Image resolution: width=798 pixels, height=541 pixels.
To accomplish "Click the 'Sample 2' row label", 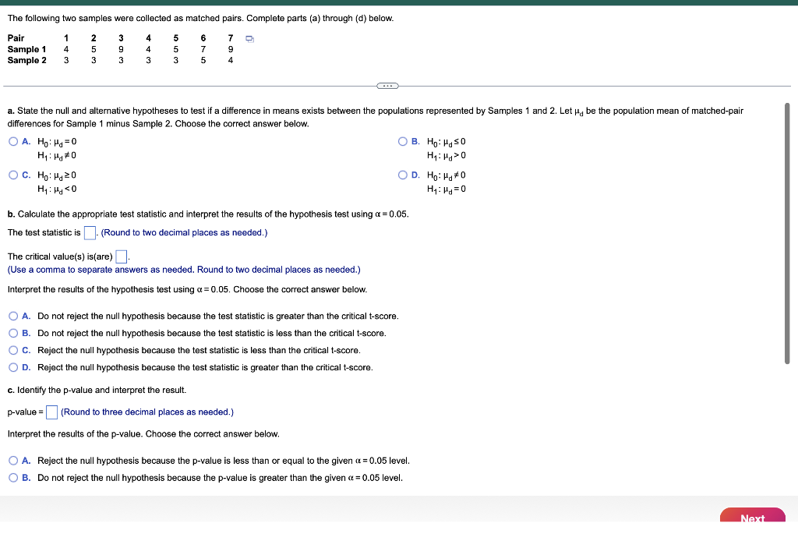I will [26, 60].
